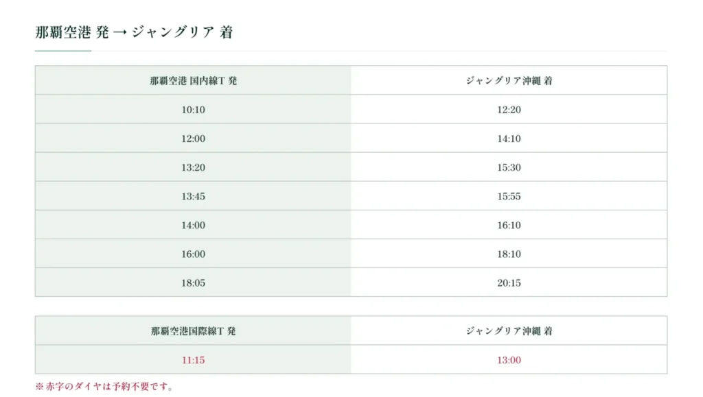Screen dimensions: 703x397
Task: Click the red 11:15 international departure
Action: coord(193,360)
